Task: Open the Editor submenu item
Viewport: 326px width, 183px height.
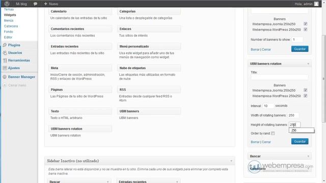Action: [8, 37]
